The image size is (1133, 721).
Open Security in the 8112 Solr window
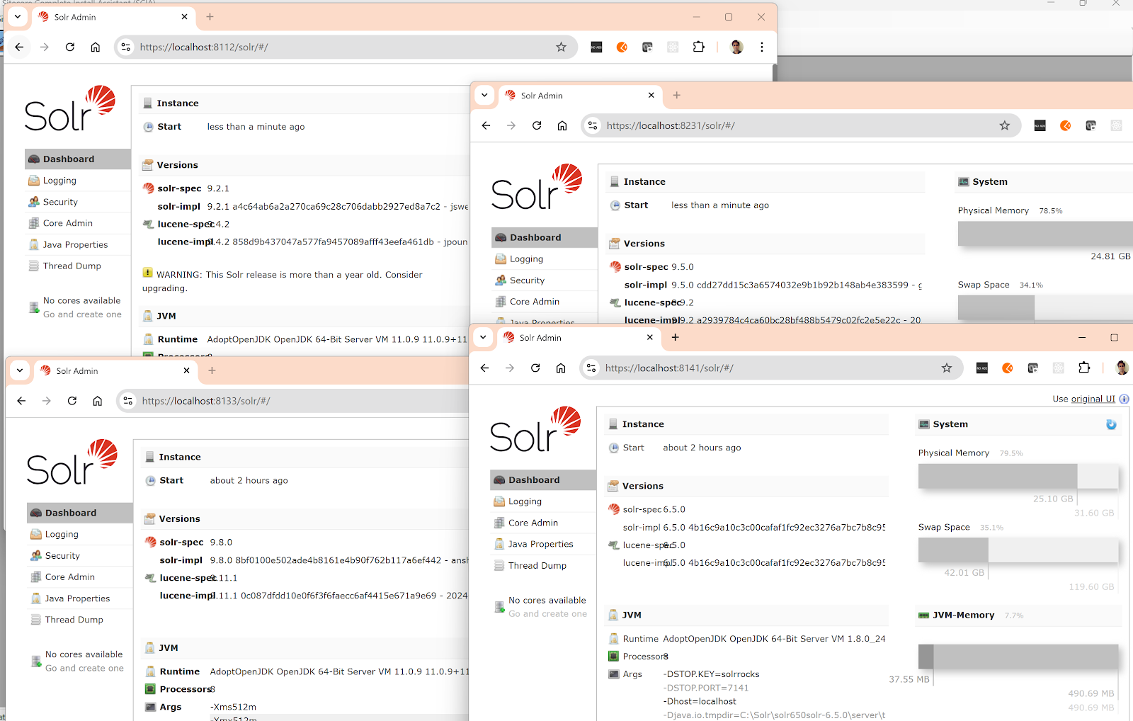click(78, 202)
